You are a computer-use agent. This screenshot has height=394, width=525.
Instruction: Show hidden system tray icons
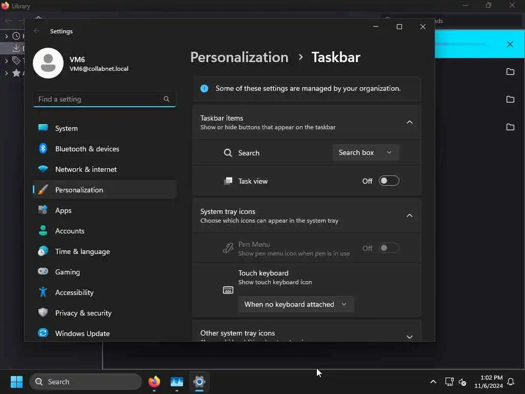[x=433, y=382]
